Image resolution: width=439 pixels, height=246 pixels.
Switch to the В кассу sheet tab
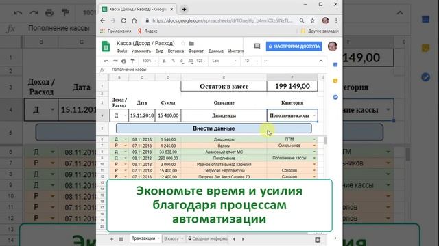pyautogui.click(x=171, y=238)
